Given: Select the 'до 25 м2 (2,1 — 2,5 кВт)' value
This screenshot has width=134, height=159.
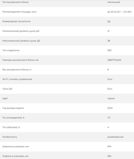Looking at the screenshot, I should pyautogui.click(x=119, y=12).
